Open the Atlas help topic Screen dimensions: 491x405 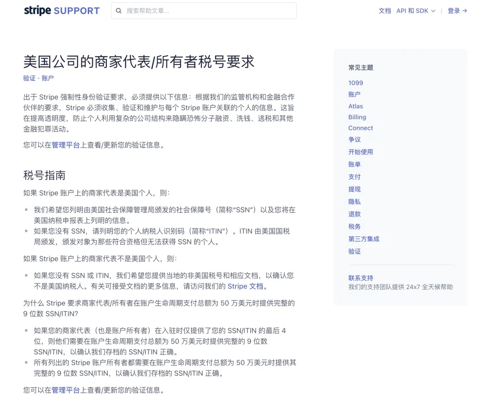(356, 106)
